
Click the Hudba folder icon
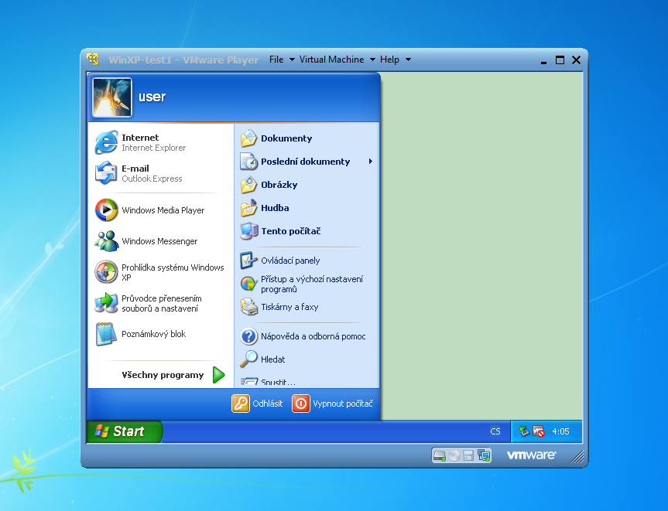[248, 208]
